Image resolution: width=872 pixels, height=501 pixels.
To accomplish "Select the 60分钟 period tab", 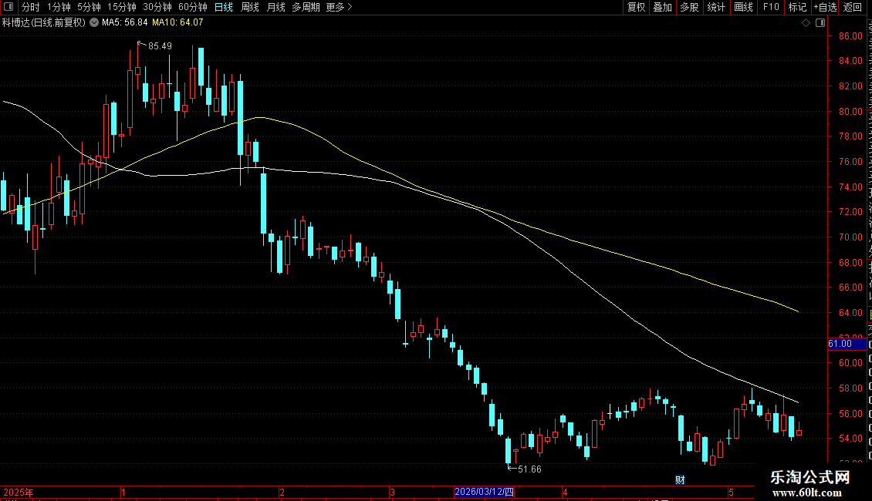I will point(193,7).
